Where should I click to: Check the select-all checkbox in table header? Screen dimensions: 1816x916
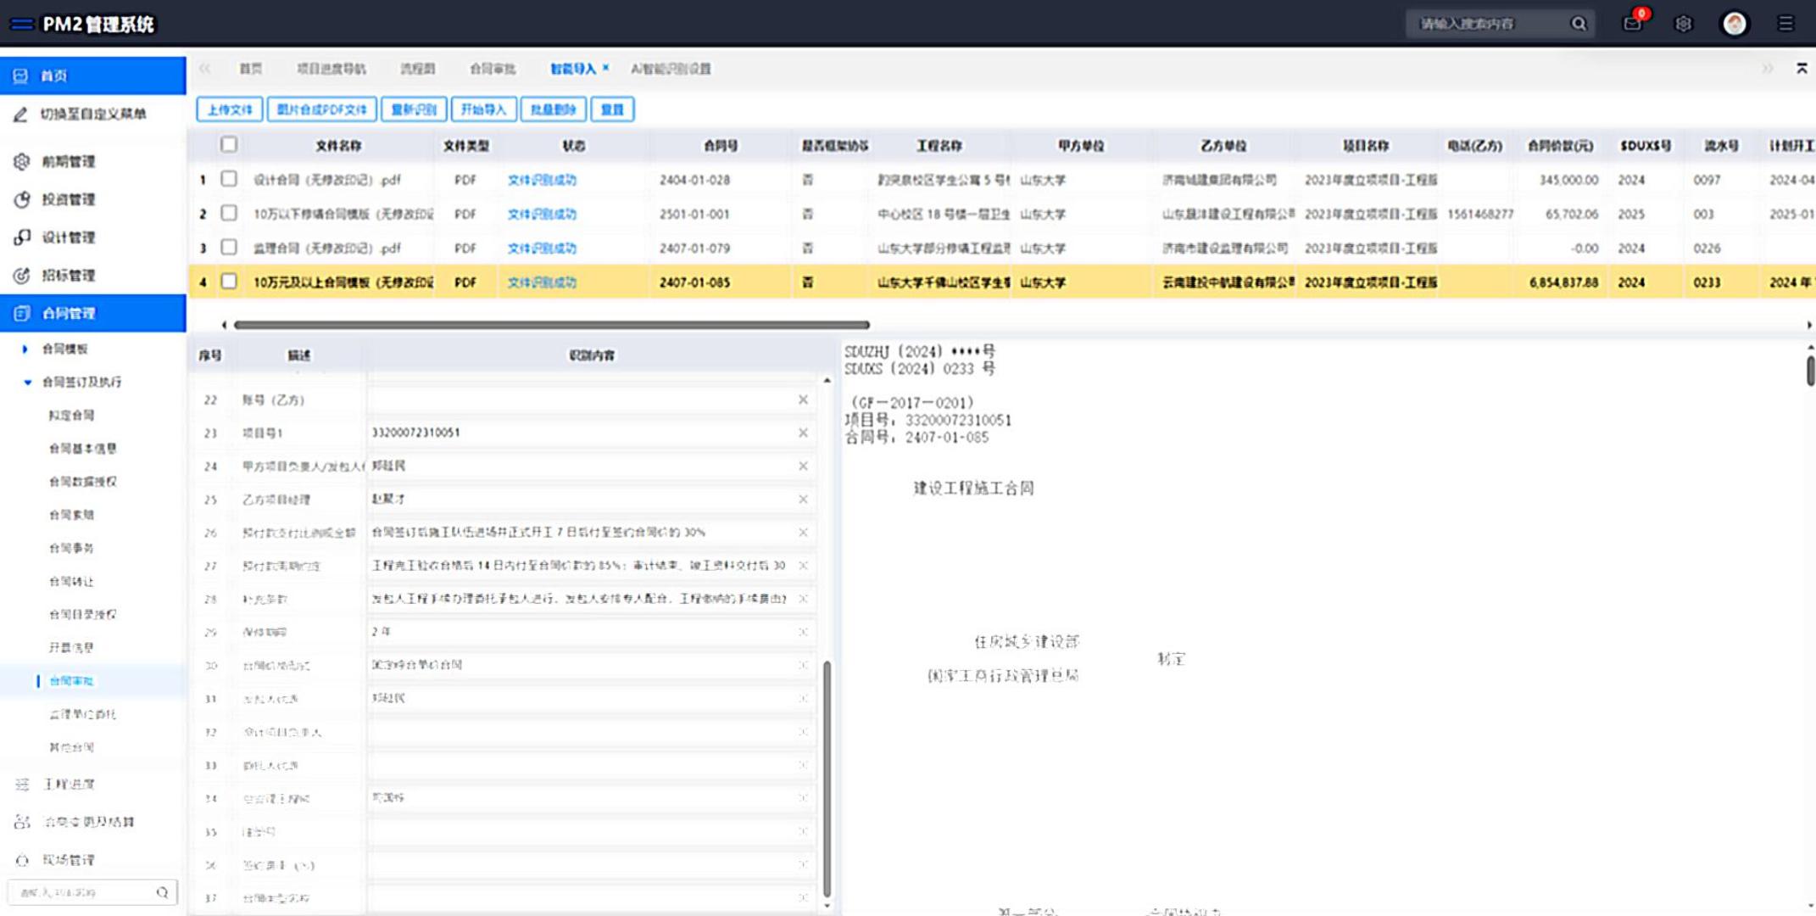[x=229, y=144]
